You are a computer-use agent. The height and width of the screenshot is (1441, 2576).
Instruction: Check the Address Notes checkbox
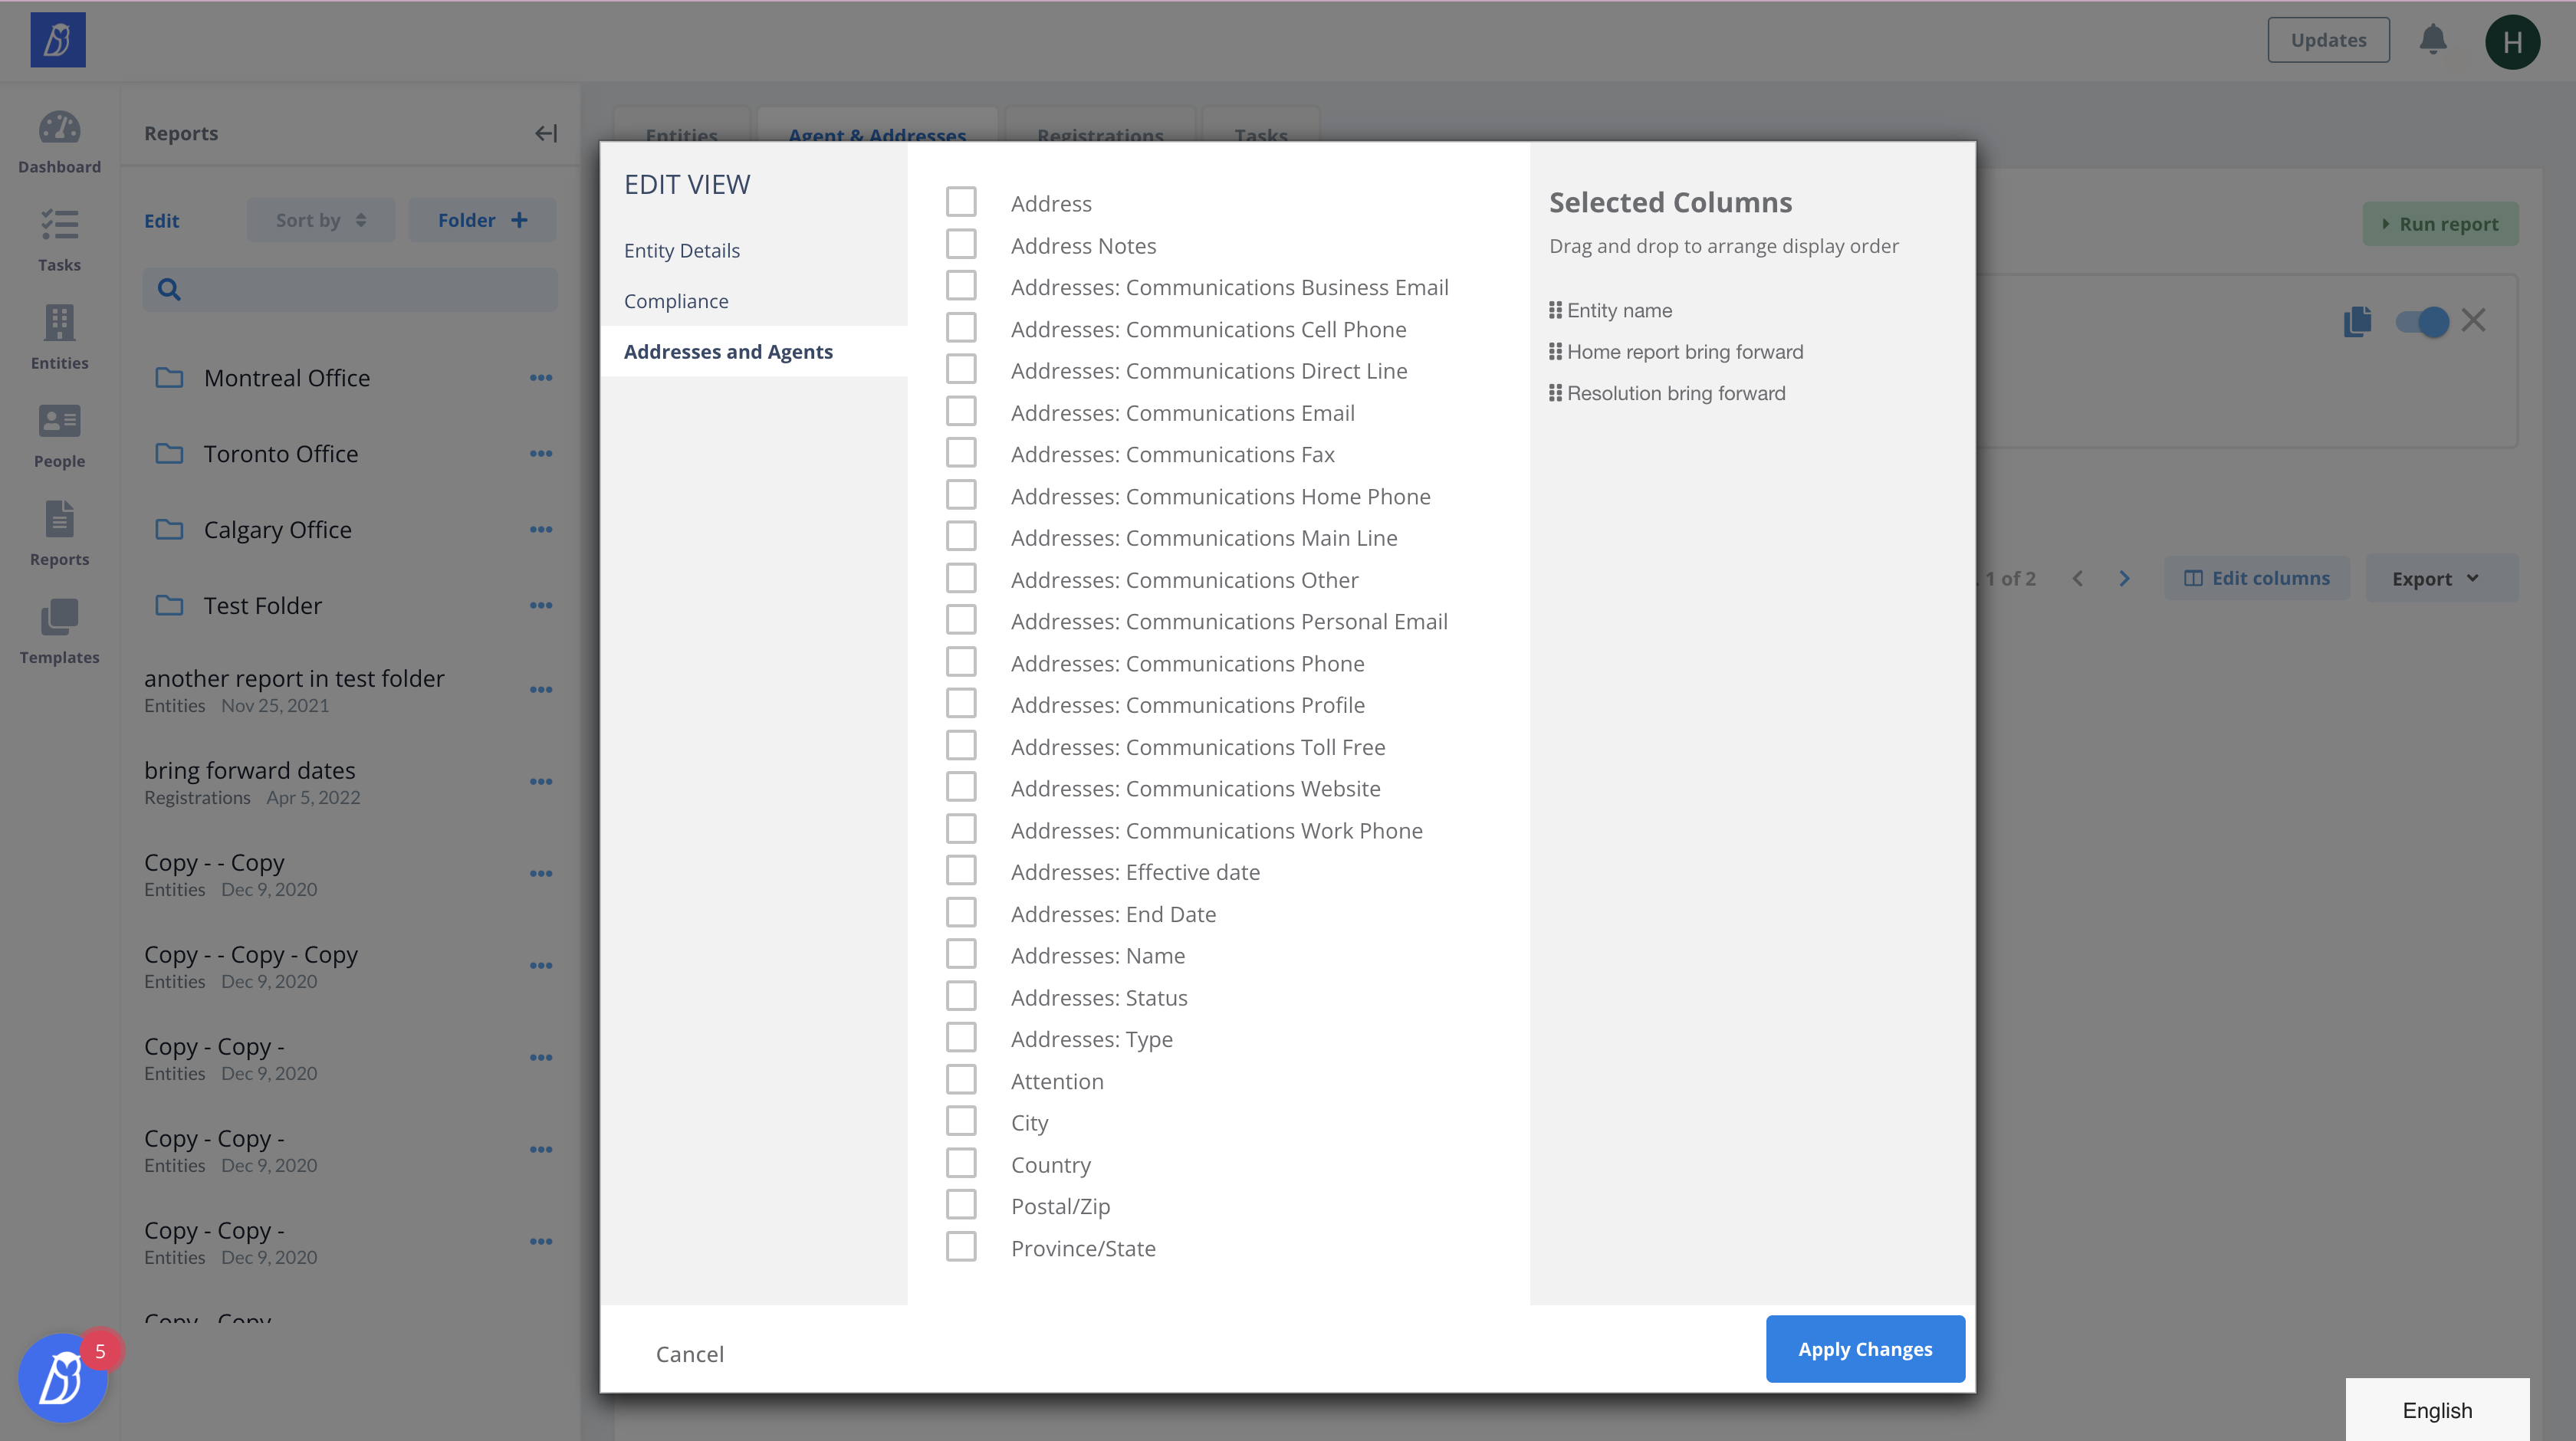(x=961, y=244)
